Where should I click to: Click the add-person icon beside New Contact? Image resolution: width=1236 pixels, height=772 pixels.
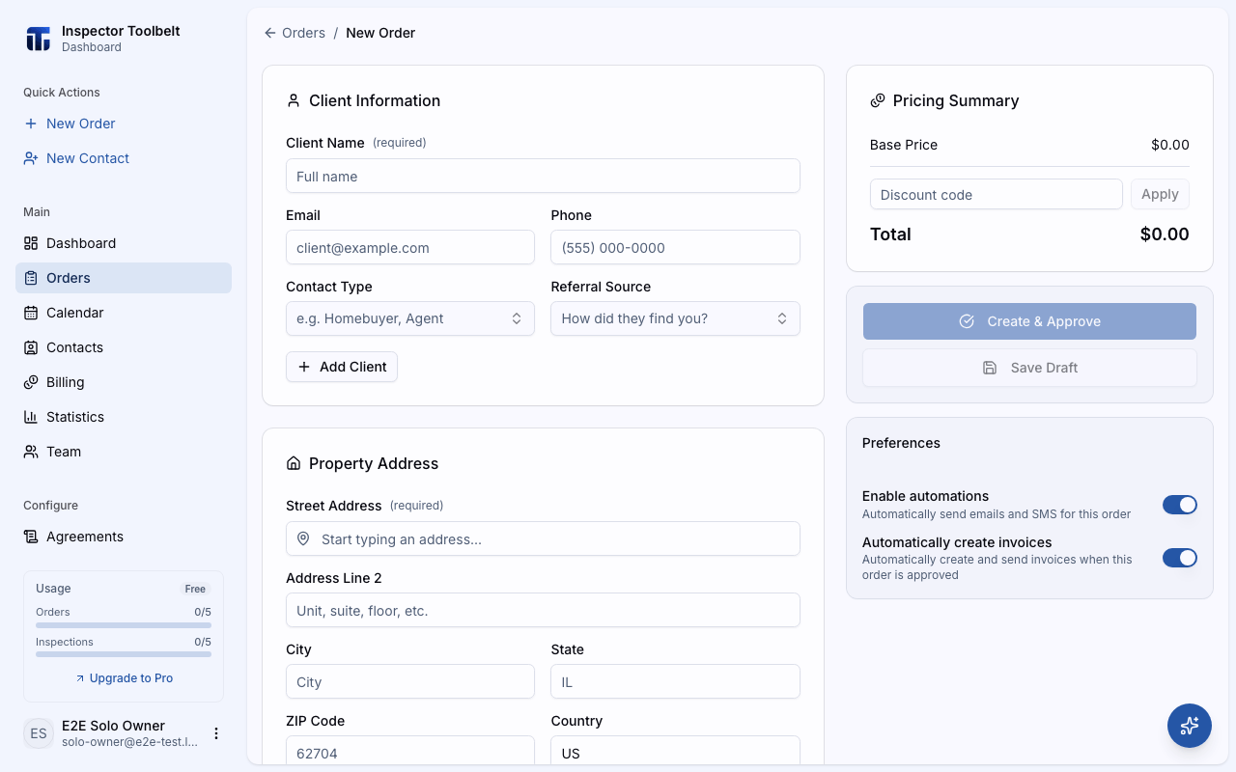(x=31, y=158)
